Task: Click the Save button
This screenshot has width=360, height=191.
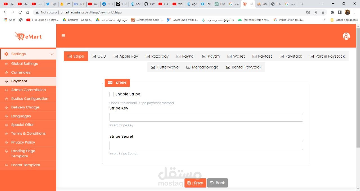Action: click(x=195, y=183)
